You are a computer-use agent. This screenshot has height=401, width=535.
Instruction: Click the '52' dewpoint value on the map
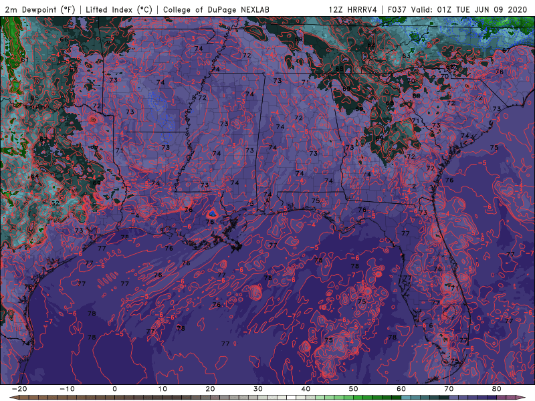56,203
